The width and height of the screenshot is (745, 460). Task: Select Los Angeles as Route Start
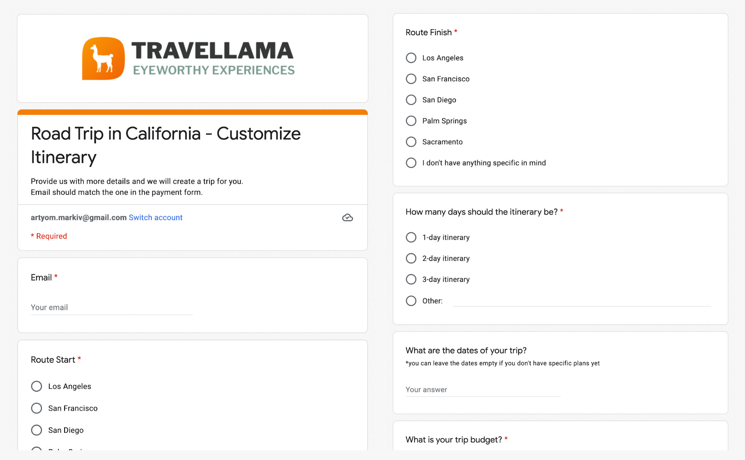coord(37,386)
